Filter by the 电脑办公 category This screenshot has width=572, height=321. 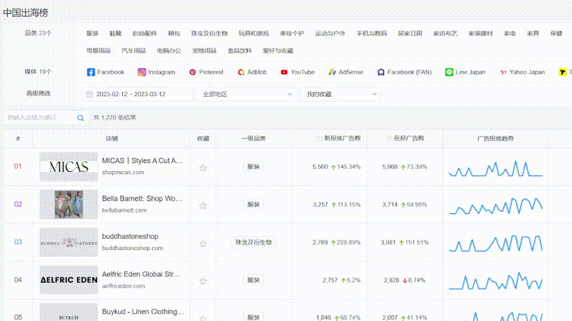point(169,50)
